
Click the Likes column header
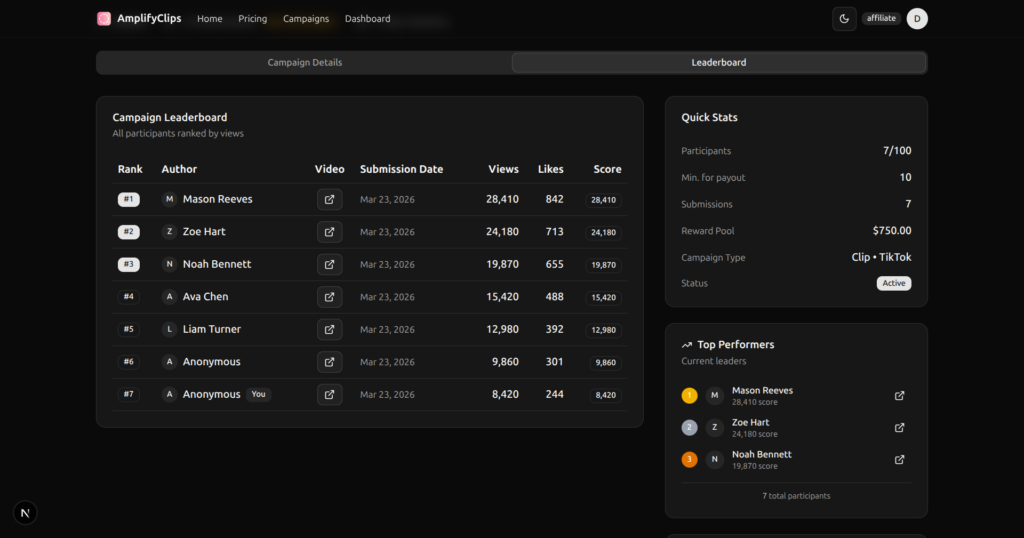click(x=550, y=169)
